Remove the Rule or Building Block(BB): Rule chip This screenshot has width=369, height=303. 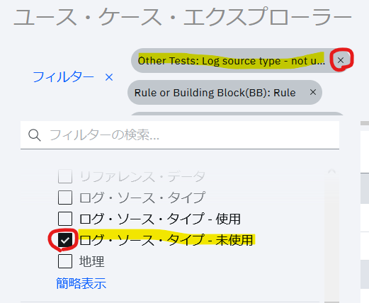point(313,92)
